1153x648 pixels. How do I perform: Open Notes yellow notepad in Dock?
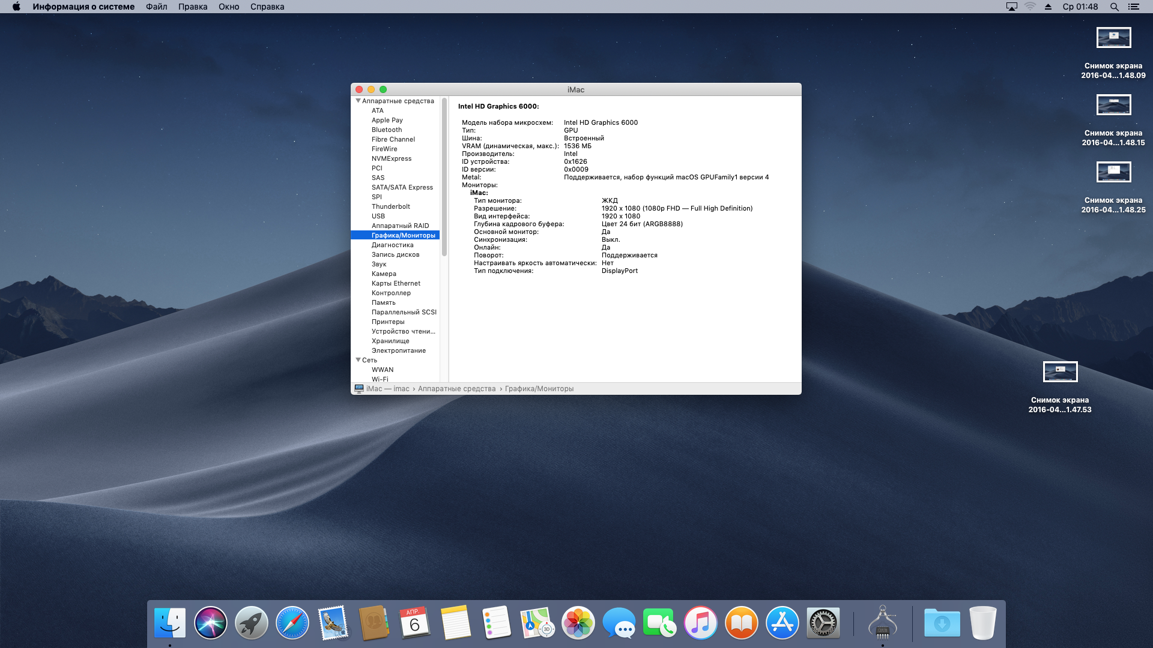tap(456, 623)
